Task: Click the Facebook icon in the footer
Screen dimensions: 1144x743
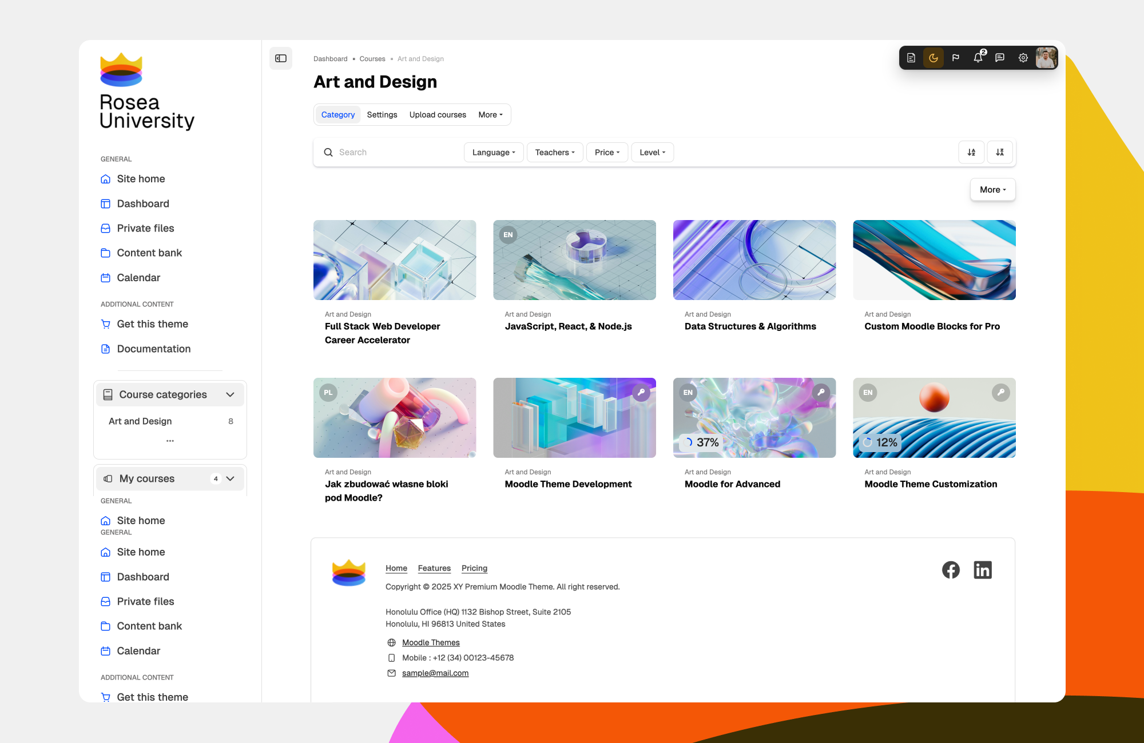Action: pyautogui.click(x=951, y=569)
